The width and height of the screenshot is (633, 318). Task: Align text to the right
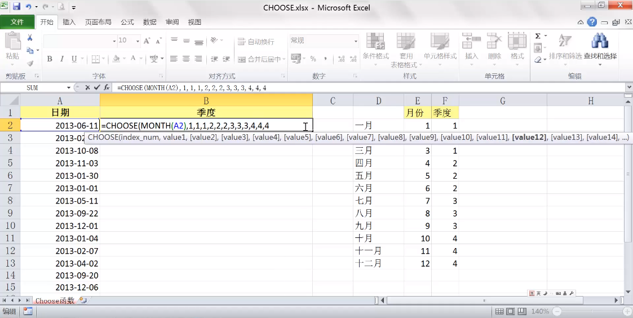[198, 59]
